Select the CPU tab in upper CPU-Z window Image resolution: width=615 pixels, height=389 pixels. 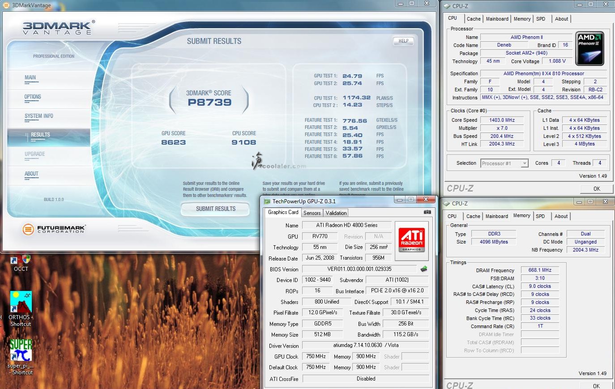(x=453, y=18)
